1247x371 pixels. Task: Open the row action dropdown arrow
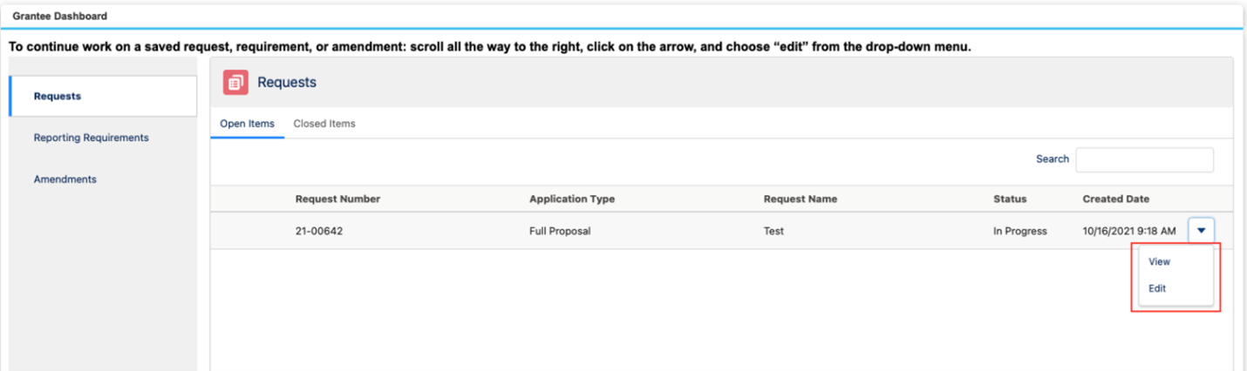(x=1201, y=231)
